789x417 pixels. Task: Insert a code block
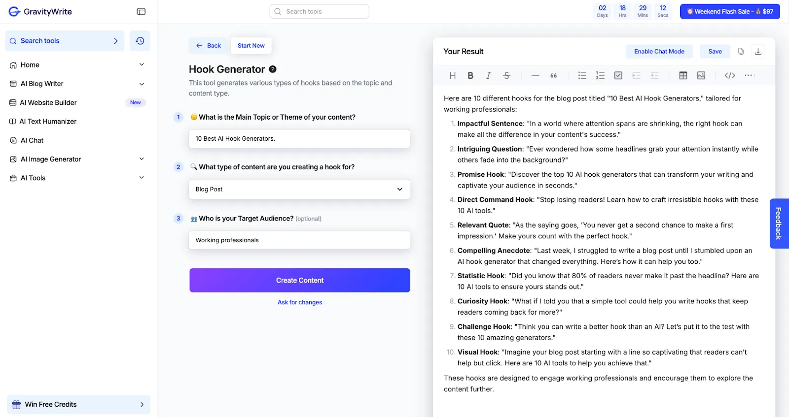click(730, 75)
